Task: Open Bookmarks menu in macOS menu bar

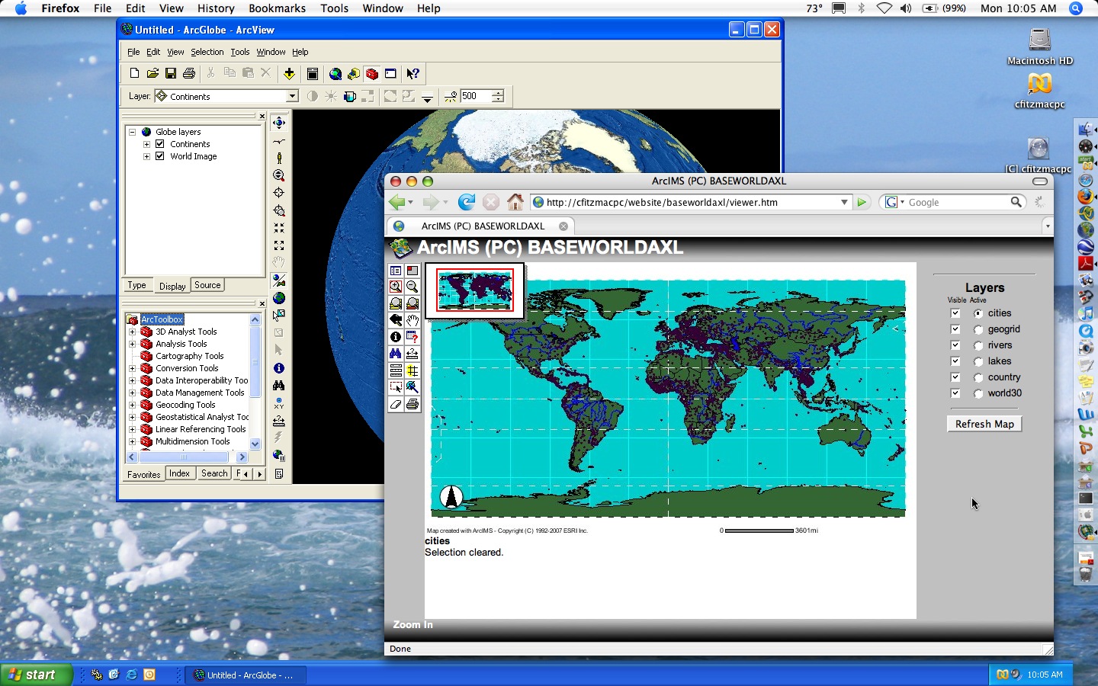Action: click(x=277, y=8)
